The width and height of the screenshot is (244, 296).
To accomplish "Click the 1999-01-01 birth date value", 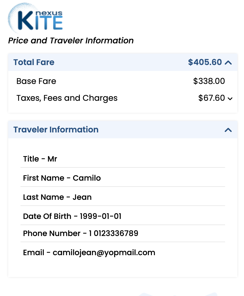I will 101,216.
